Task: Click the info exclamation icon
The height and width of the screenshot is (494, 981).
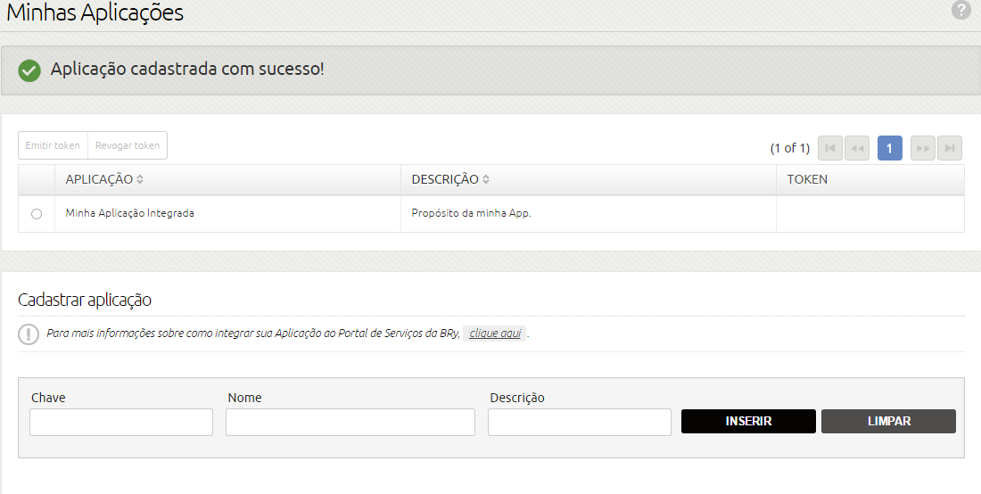Action: (29, 333)
